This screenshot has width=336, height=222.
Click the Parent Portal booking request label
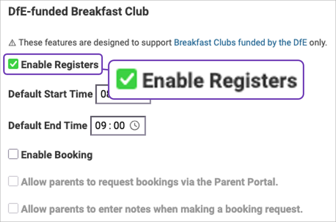click(150, 182)
